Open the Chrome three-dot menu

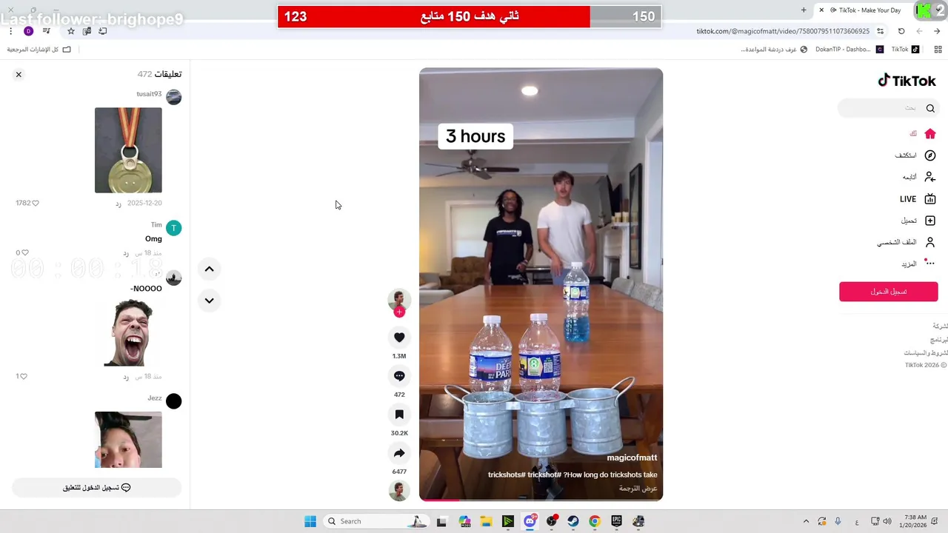10,31
